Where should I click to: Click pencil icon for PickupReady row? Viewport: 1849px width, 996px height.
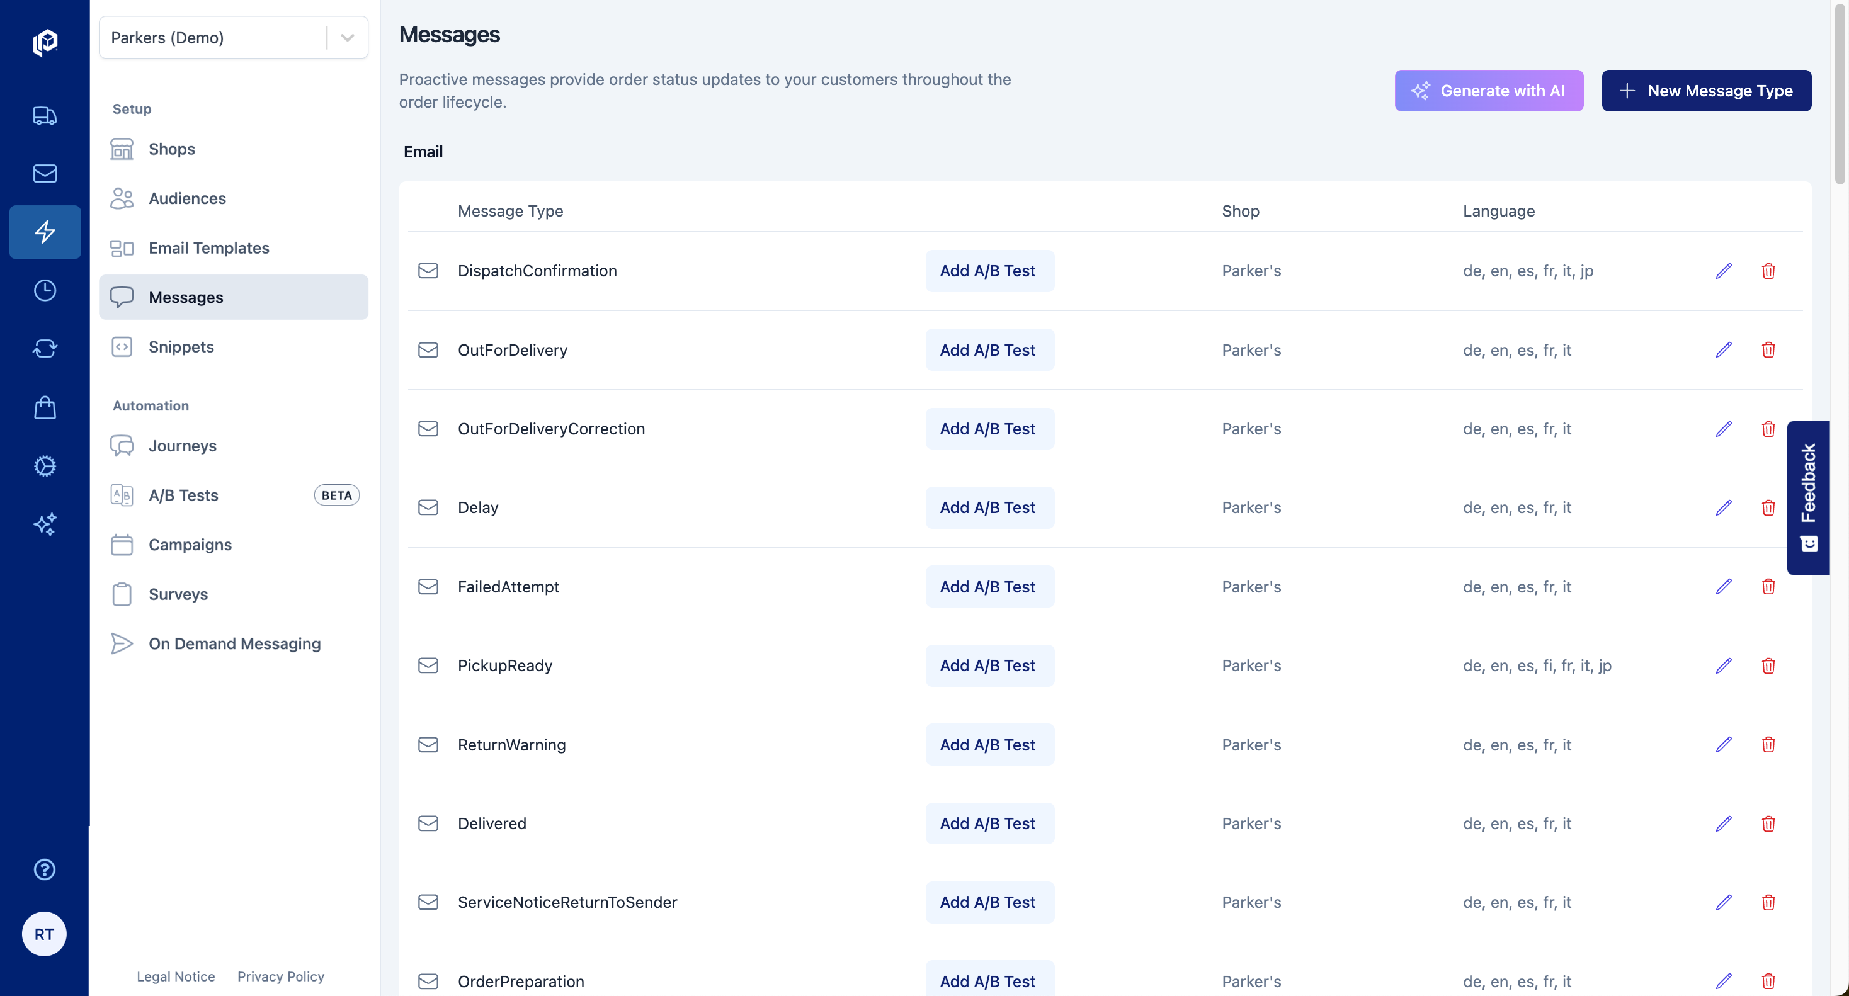click(1724, 666)
